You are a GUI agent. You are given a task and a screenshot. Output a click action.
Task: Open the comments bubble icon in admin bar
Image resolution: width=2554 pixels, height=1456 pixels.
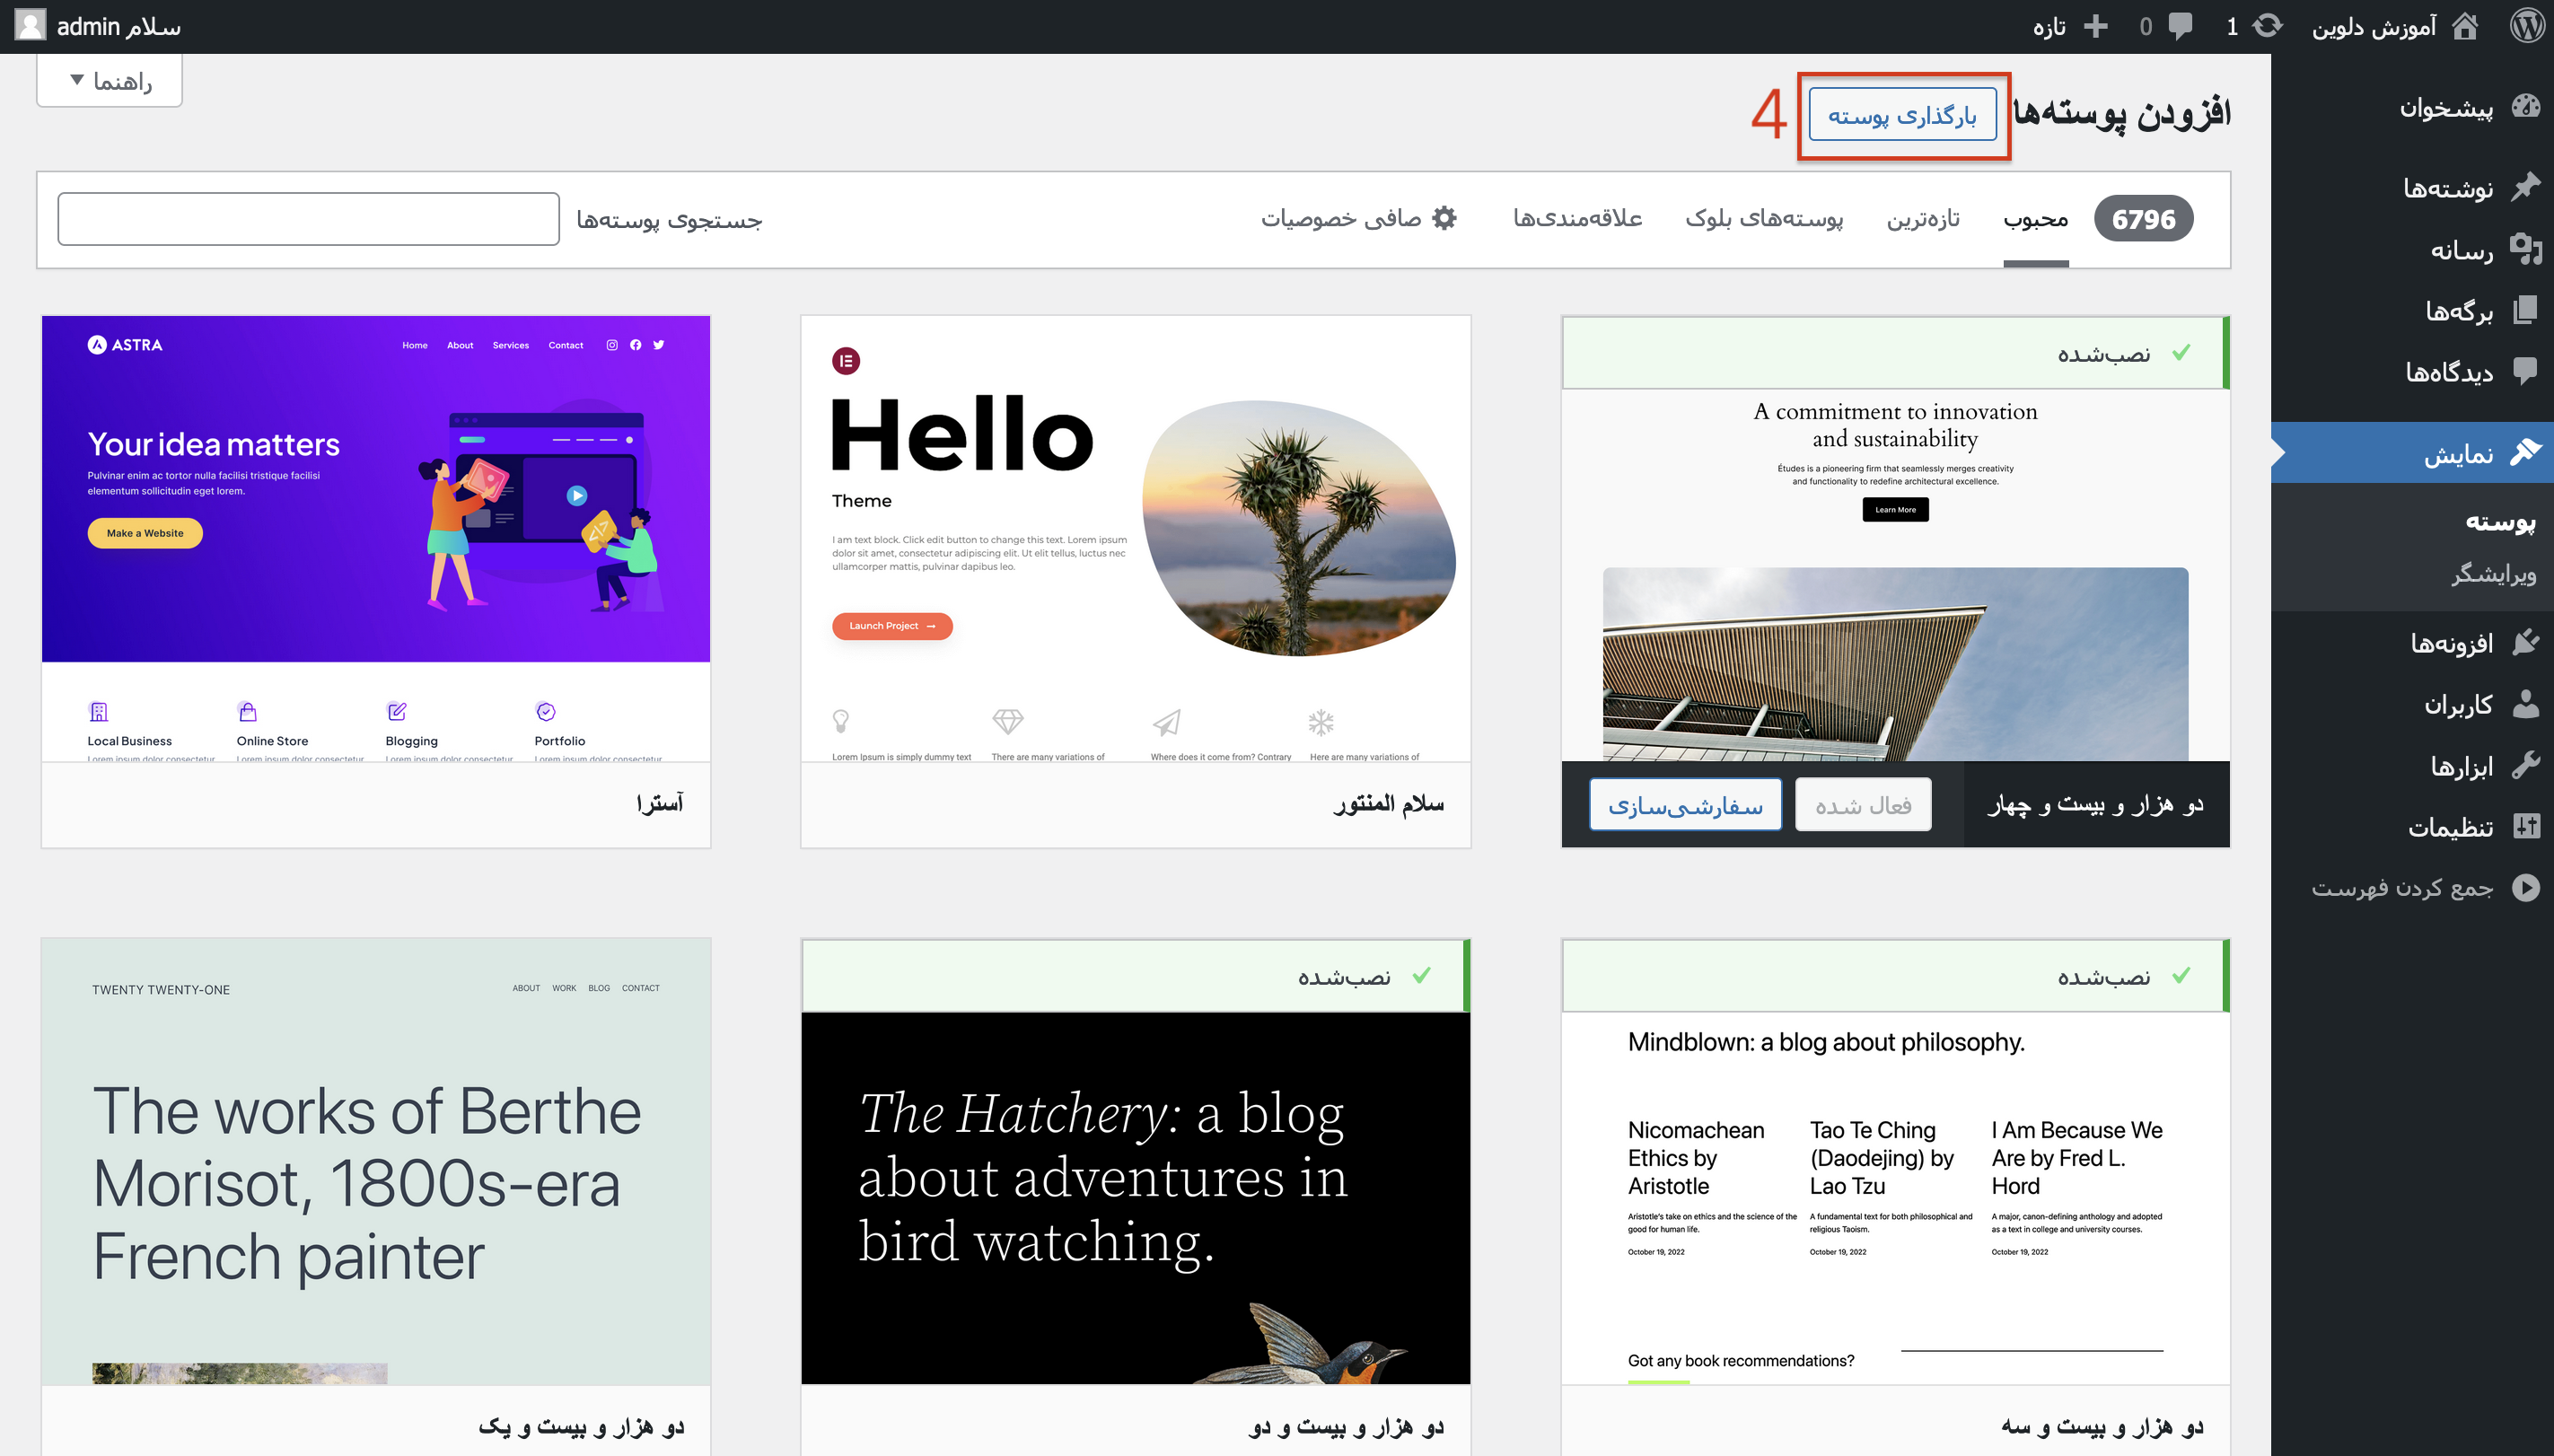pos(2180,26)
